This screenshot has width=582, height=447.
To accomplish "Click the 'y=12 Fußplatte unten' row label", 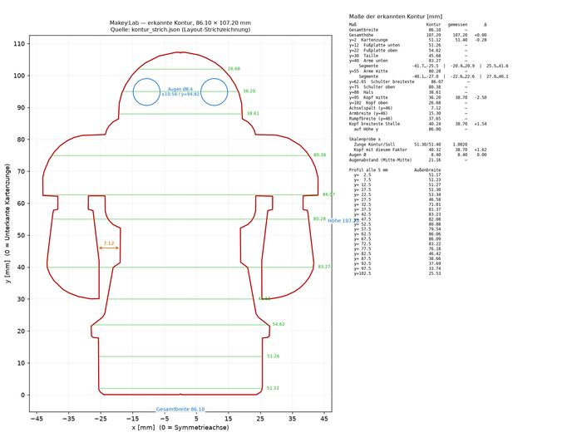I will [374, 45].
